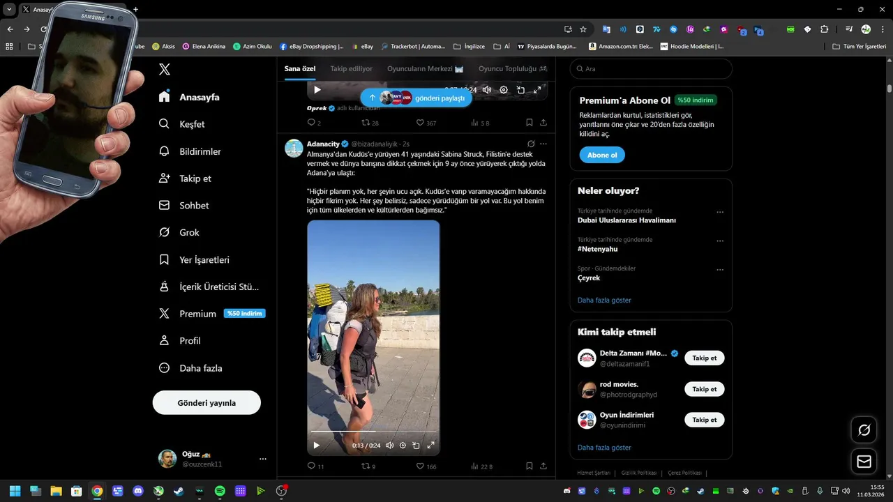The height and width of the screenshot is (502, 893).
Task: Open Bildirimler notifications
Action: click(190, 151)
